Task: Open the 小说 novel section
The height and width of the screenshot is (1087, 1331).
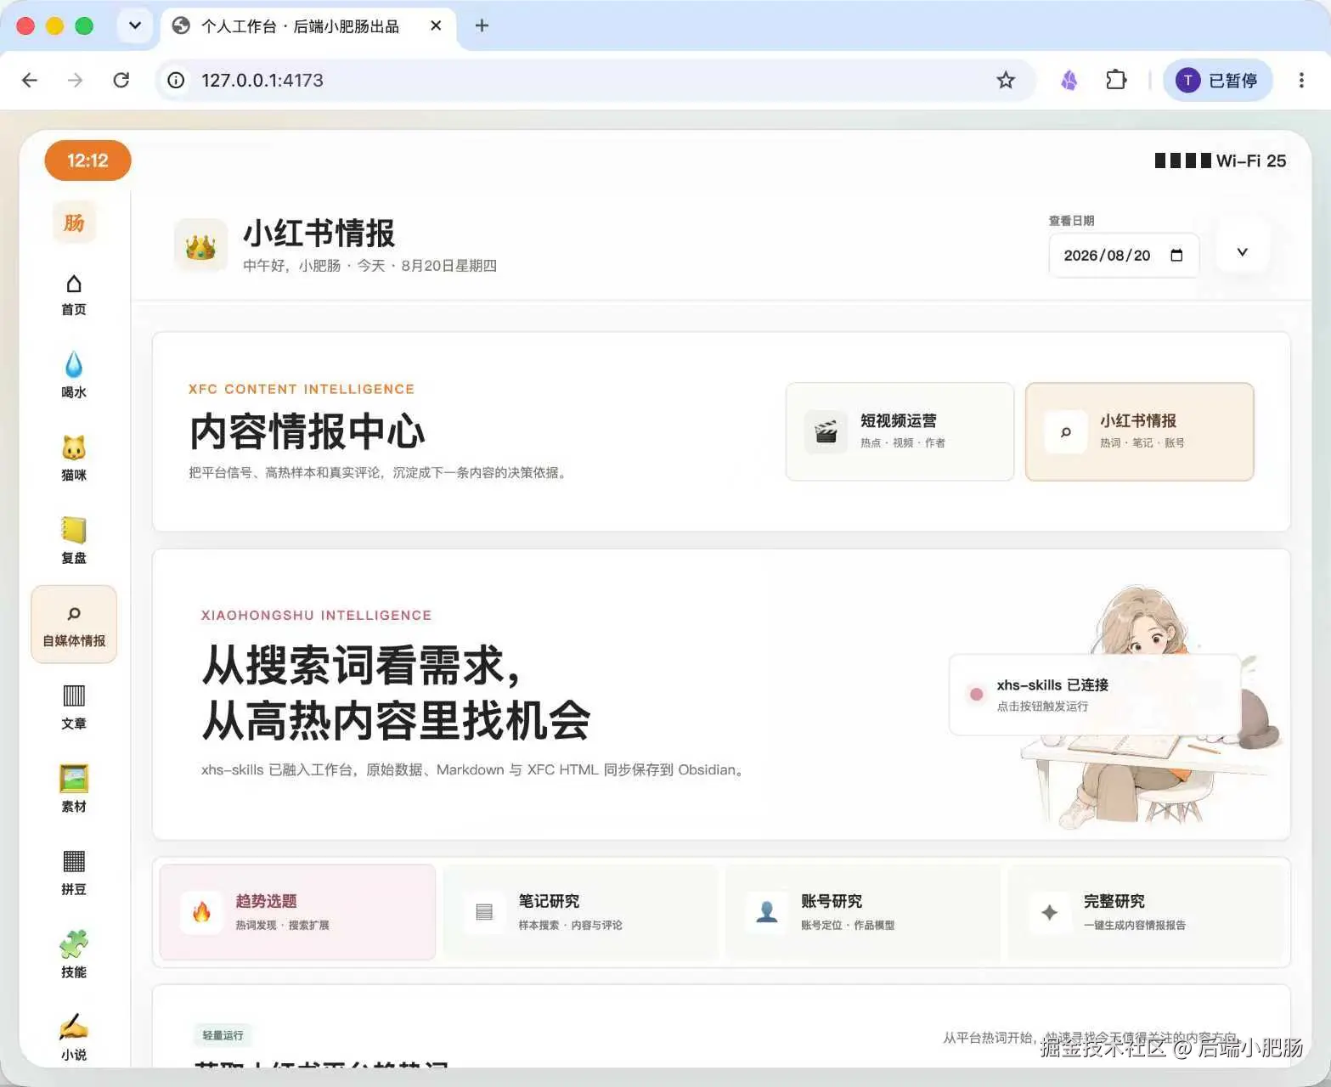Action: 74,1038
